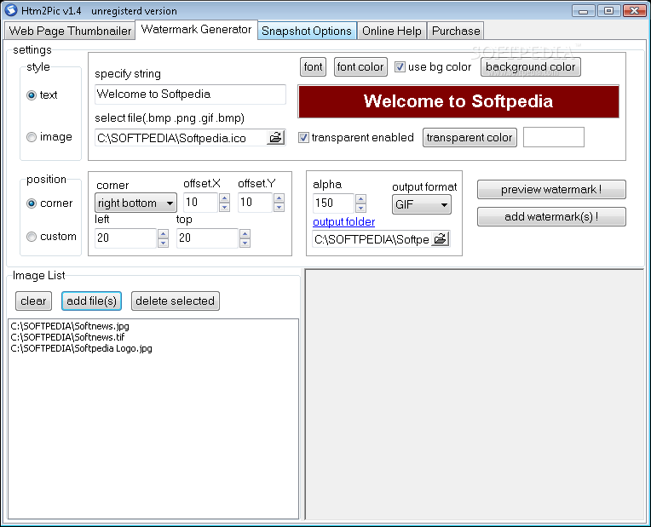Click the offset.Y input field
651x527 pixels.
pyautogui.click(x=256, y=203)
